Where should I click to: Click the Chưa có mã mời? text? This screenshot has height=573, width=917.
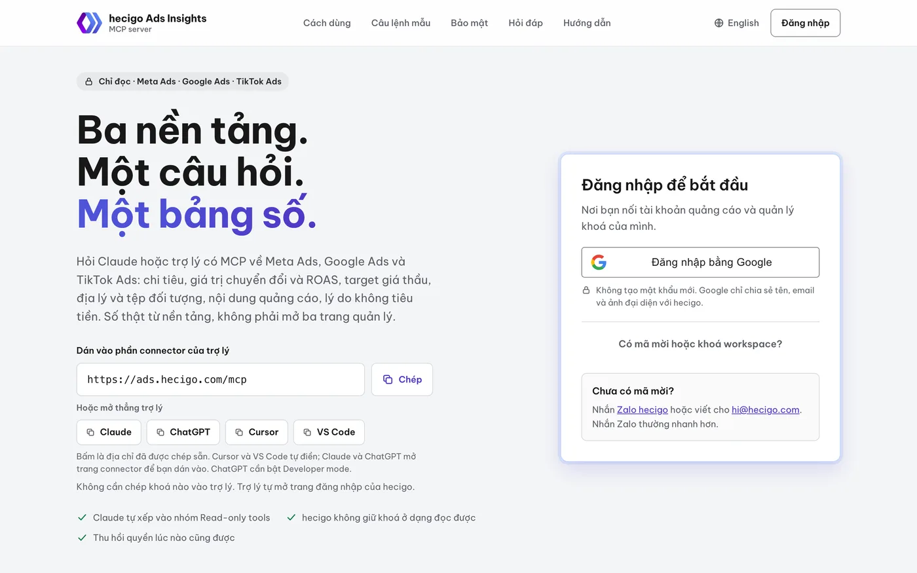pos(633,391)
